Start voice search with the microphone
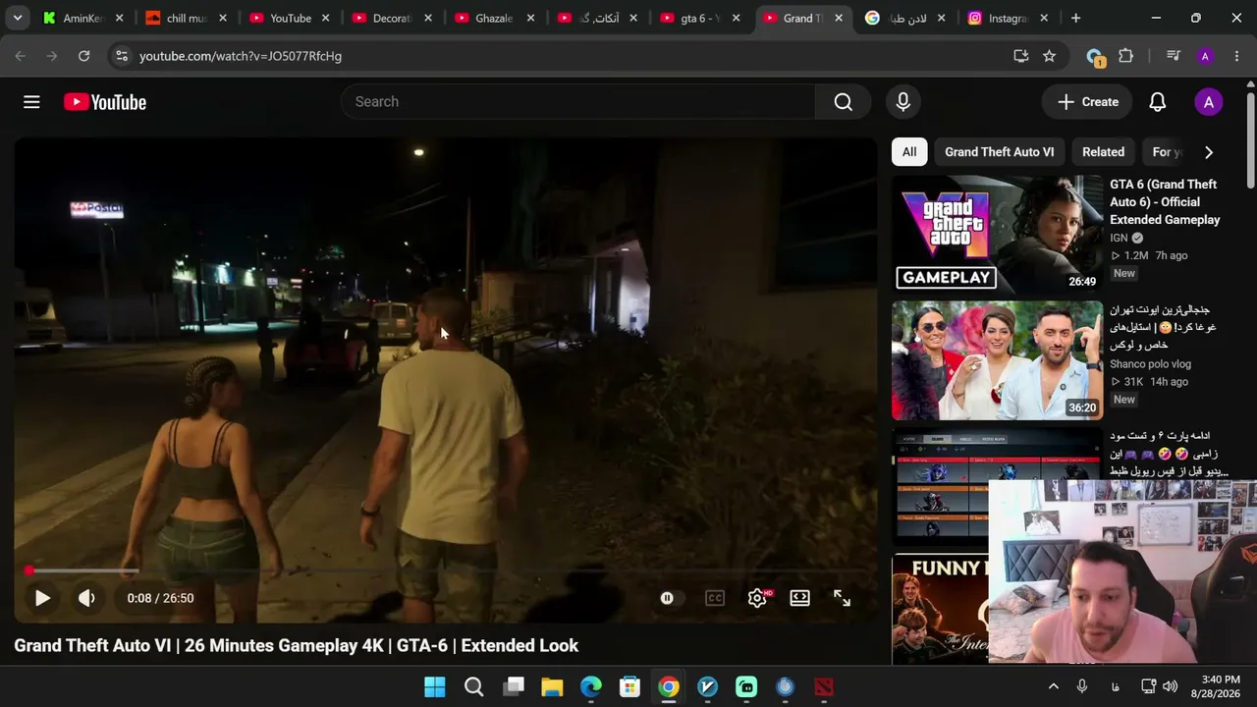Image resolution: width=1257 pixels, height=707 pixels. pyautogui.click(x=902, y=102)
